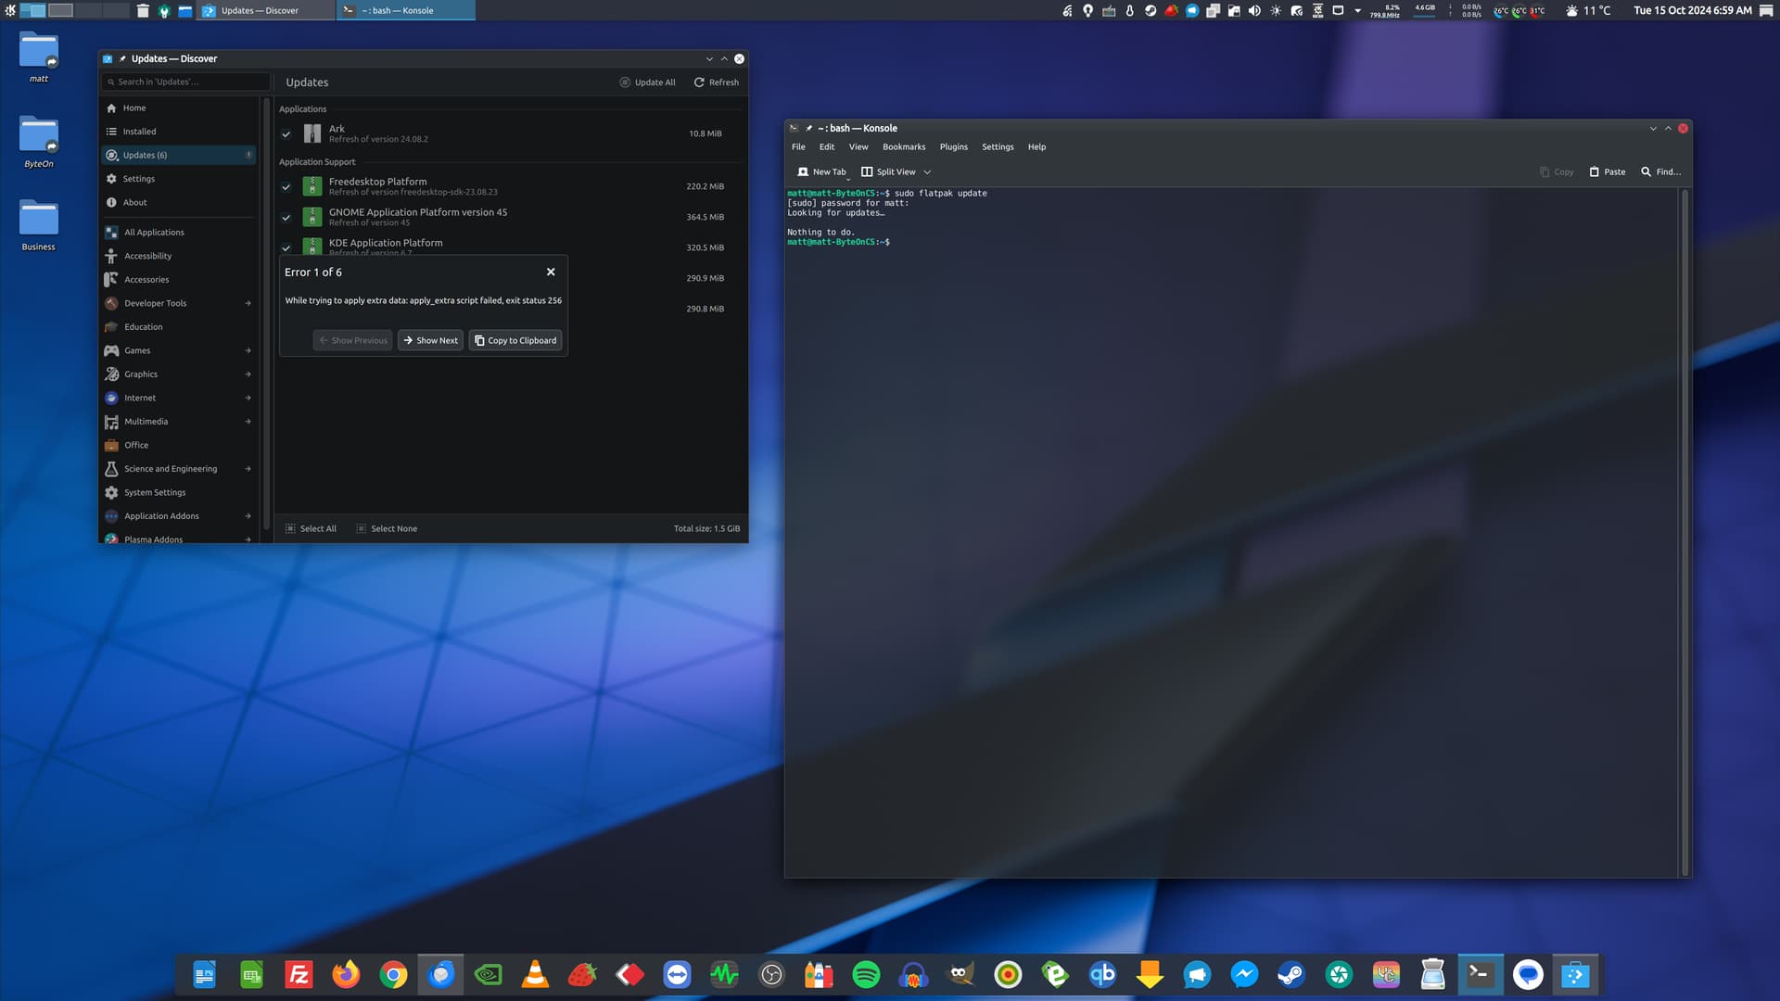Image resolution: width=1780 pixels, height=1001 pixels.
Task: Open Konsole Settings menu
Action: pos(998,146)
